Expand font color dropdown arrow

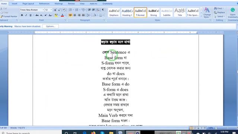[x=65, y=15]
